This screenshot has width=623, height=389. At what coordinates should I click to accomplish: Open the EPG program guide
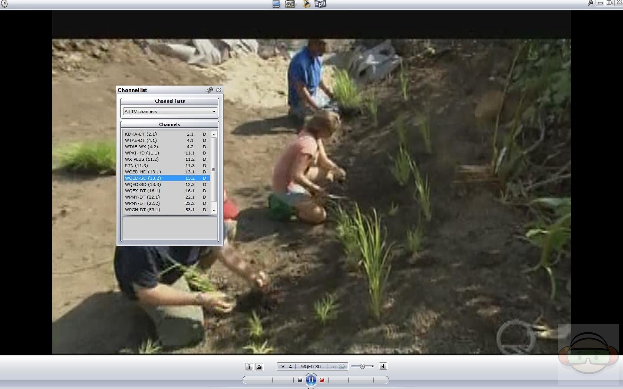point(320,4)
